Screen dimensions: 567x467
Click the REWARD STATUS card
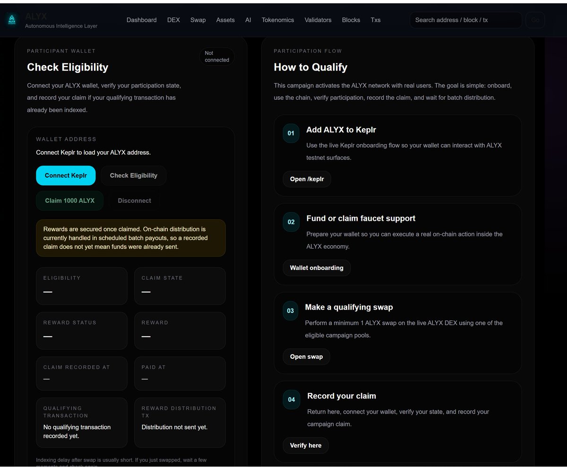click(82, 330)
